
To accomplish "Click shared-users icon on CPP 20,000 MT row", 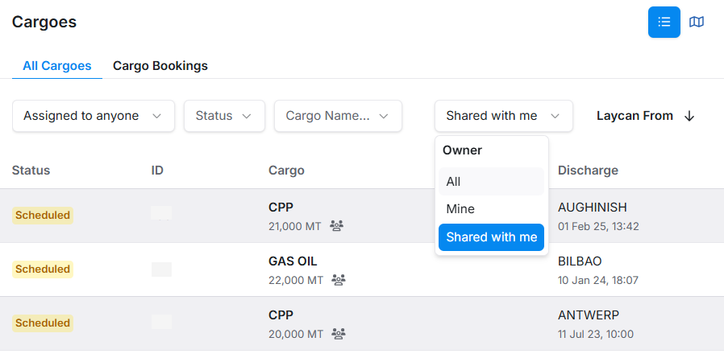I will (x=339, y=333).
